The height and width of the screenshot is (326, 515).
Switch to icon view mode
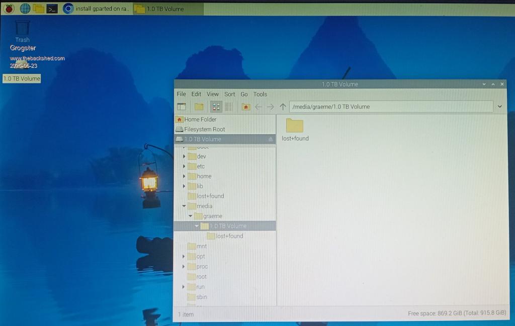(x=216, y=106)
